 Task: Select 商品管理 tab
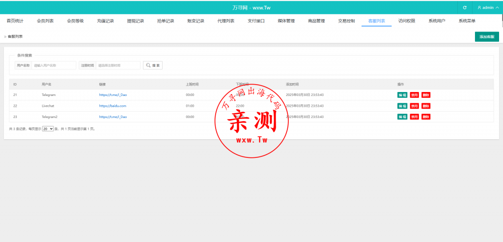(316, 21)
